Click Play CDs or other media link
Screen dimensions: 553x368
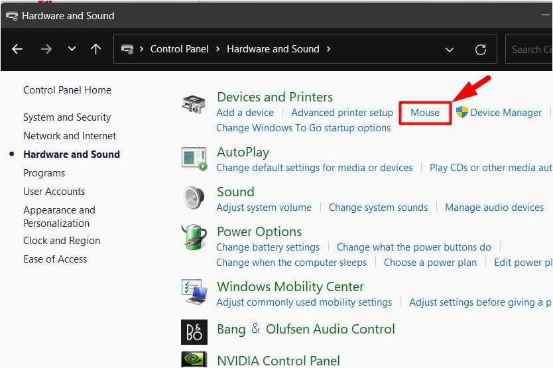(x=491, y=168)
